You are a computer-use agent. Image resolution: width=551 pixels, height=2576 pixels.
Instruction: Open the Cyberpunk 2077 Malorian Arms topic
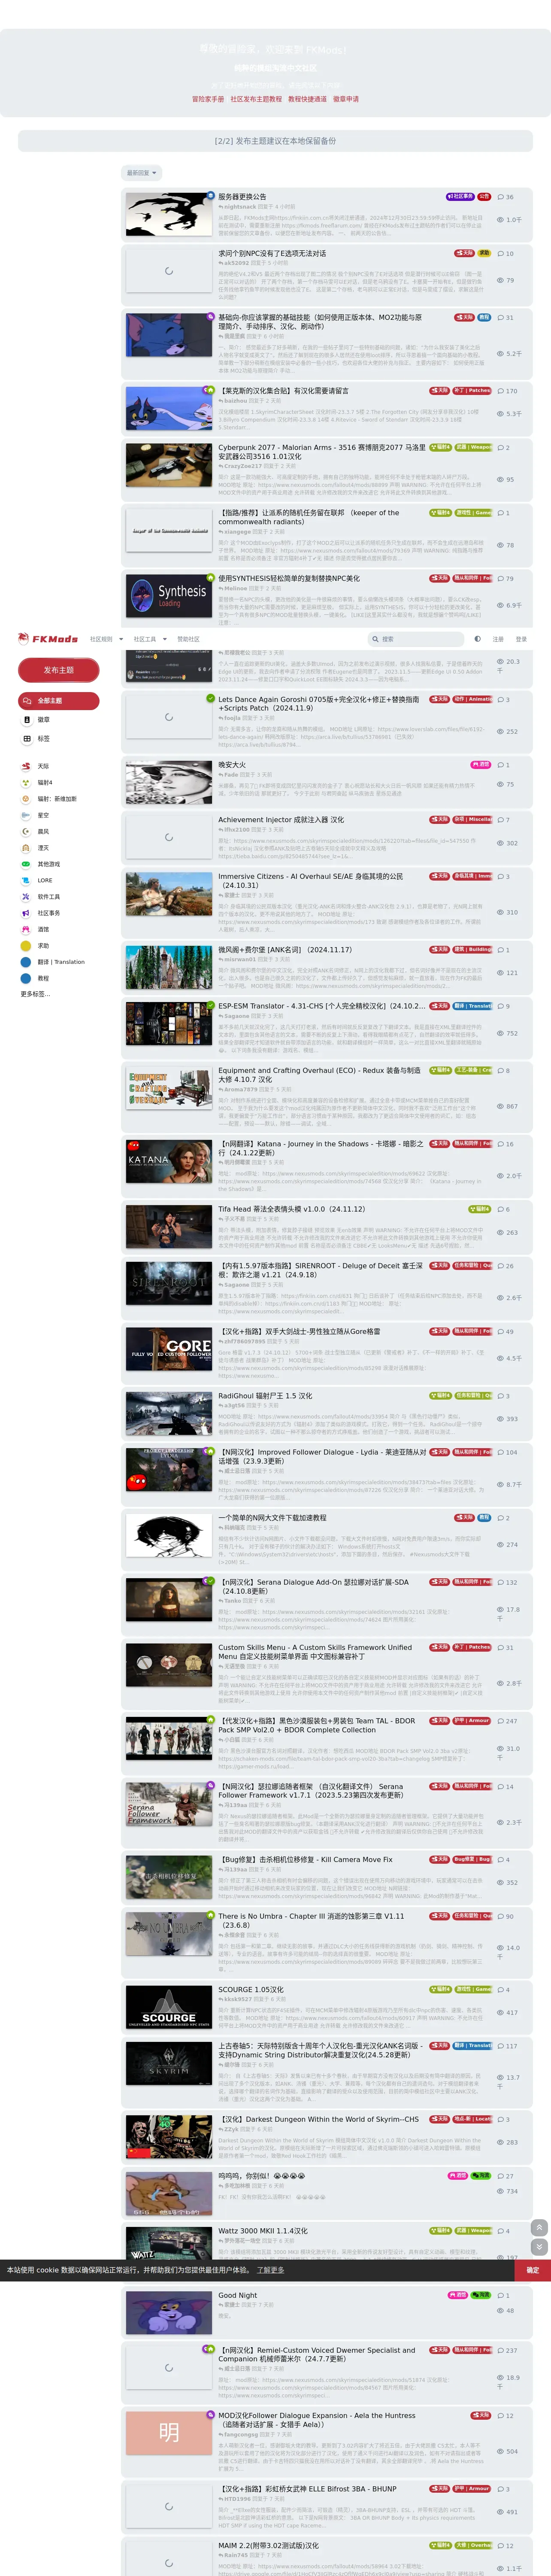(322, 452)
